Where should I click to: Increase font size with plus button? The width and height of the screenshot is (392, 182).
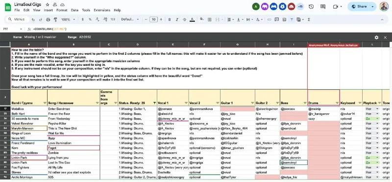point(161,20)
